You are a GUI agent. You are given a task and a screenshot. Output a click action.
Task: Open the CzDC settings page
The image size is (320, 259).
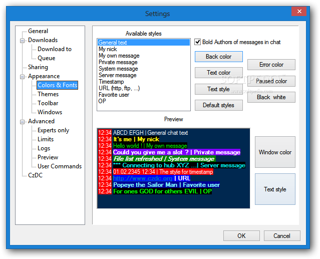coord(36,175)
